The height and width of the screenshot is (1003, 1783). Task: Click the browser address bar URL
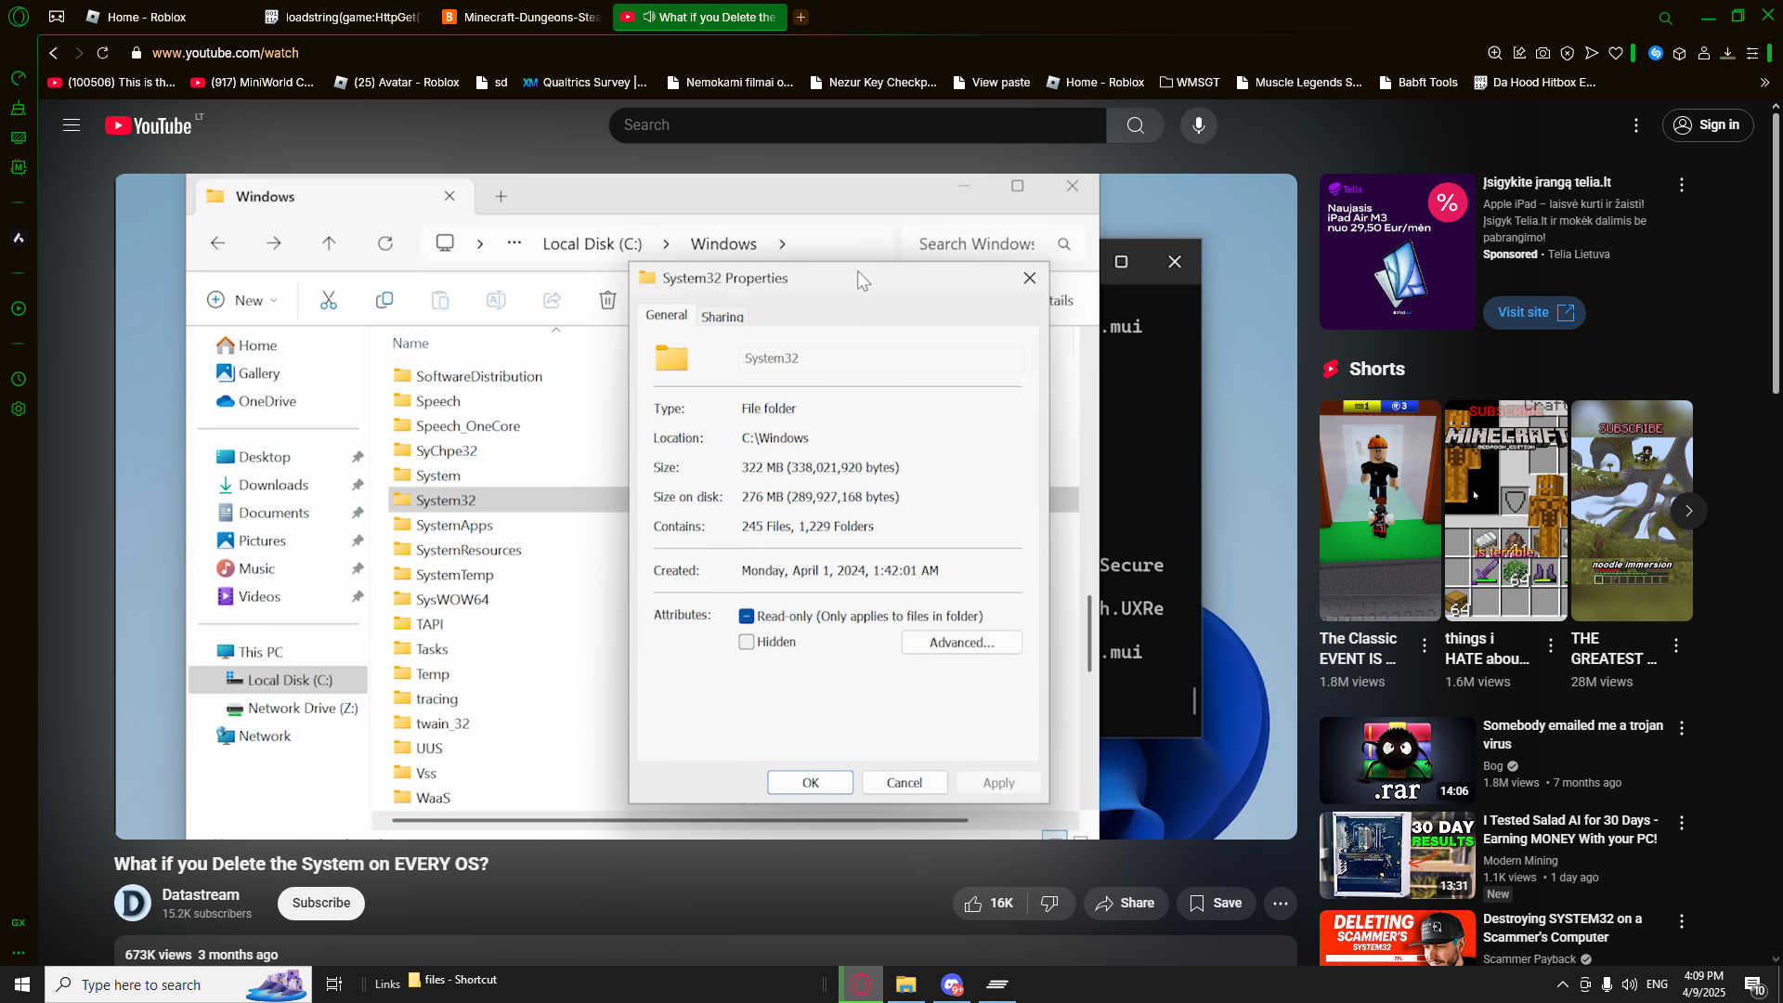226,54
